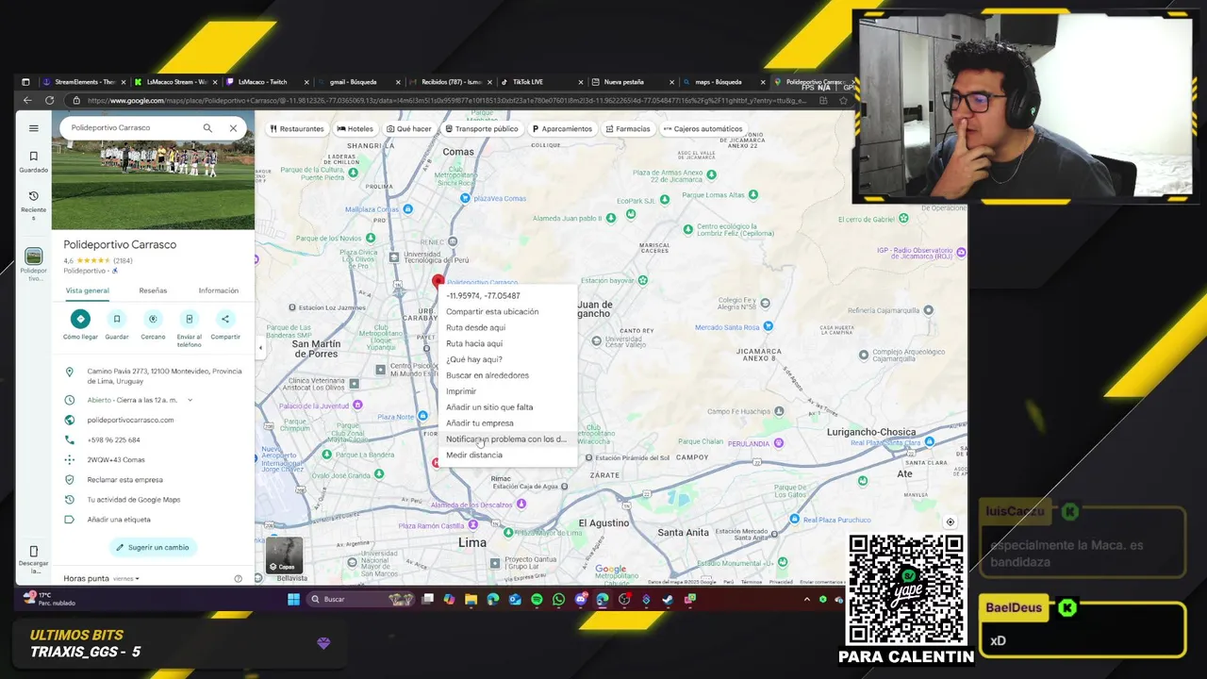Switch to the Reseñas tab
The image size is (1207, 679).
[x=153, y=290]
